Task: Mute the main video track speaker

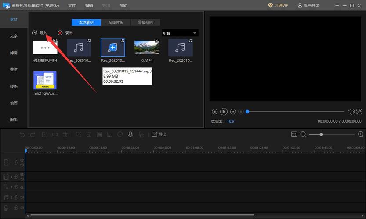Action: 22,165
